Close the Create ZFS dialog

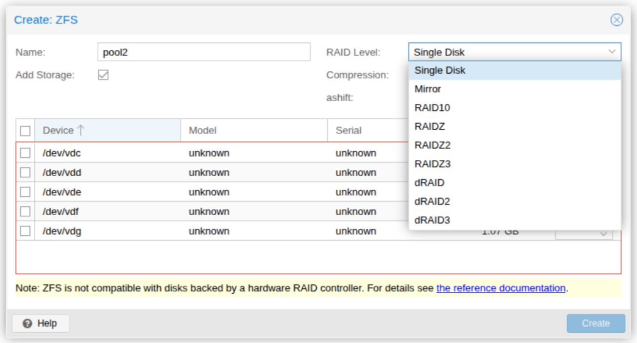tap(616, 20)
